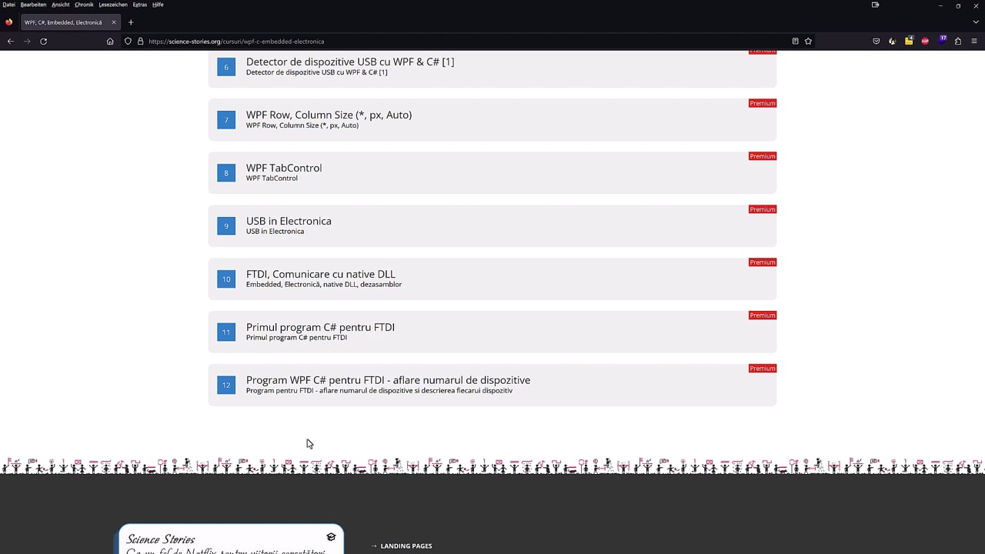
Task: Open the browser home page
Action: pyautogui.click(x=110, y=41)
